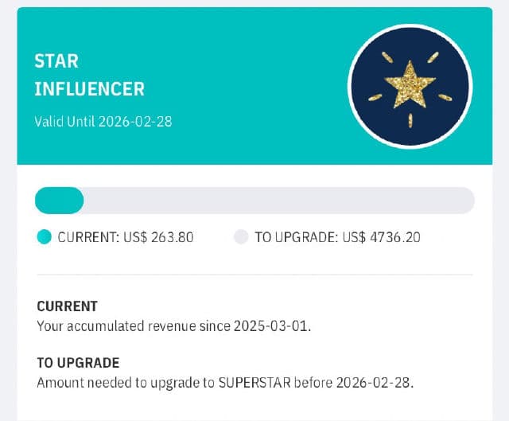The height and width of the screenshot is (421, 509).
Task: Click the STAR title word in header
Action: point(56,62)
